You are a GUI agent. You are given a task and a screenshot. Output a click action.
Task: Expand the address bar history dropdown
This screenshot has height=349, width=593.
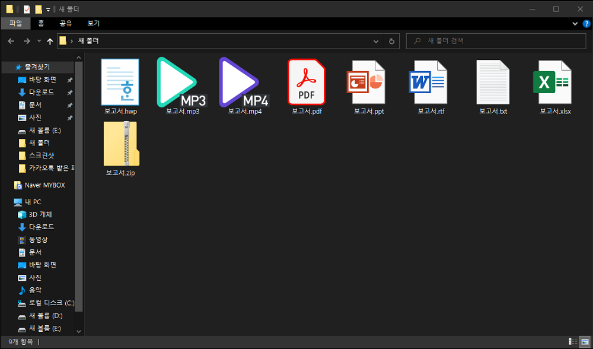376,42
